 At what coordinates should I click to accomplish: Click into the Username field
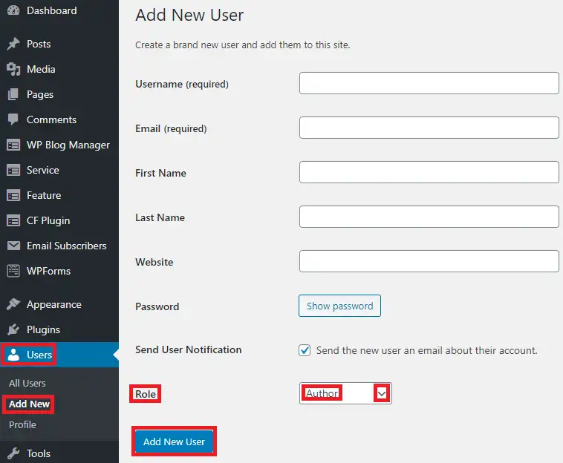coord(429,83)
